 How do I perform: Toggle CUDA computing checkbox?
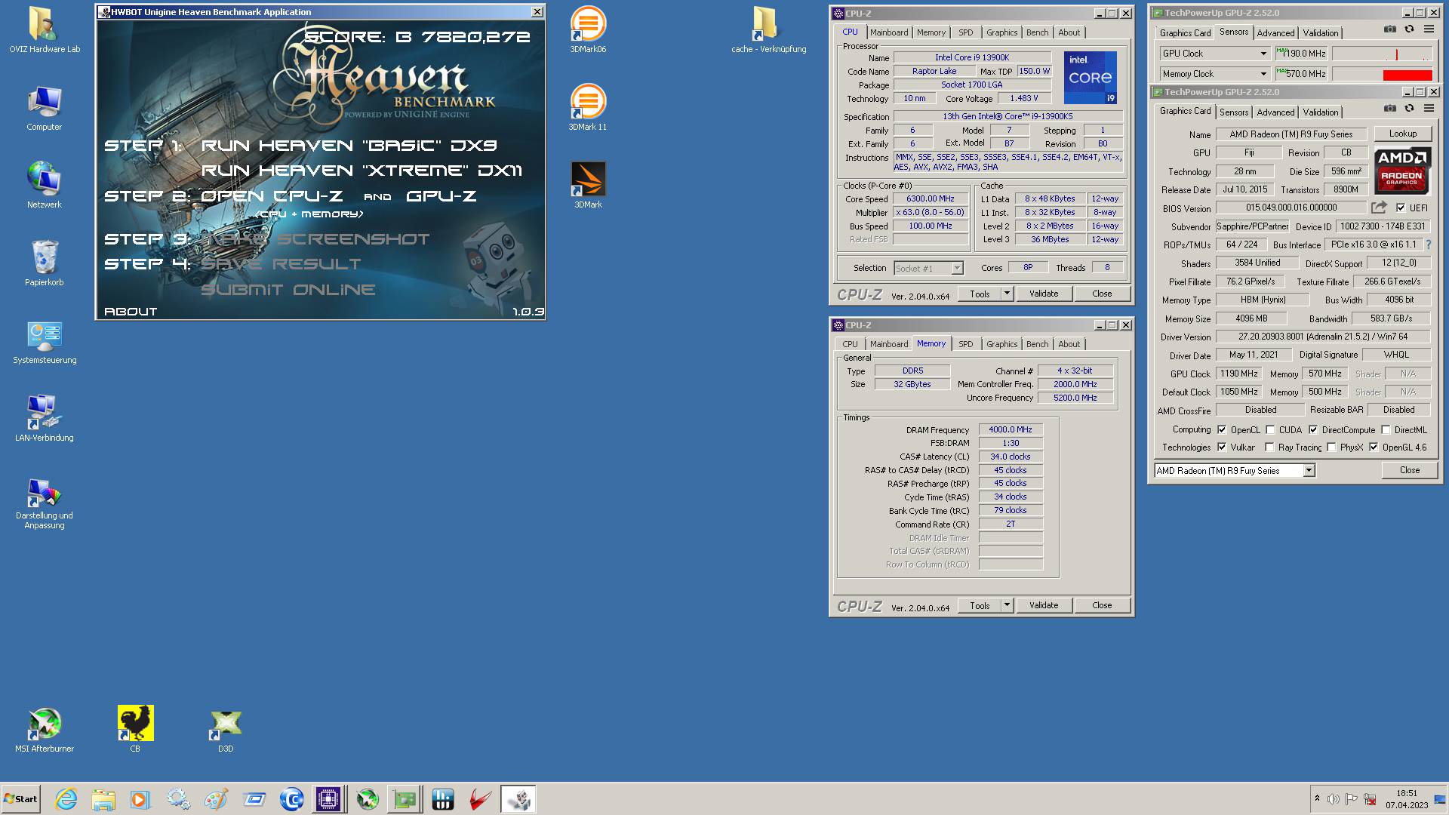pyautogui.click(x=1270, y=429)
